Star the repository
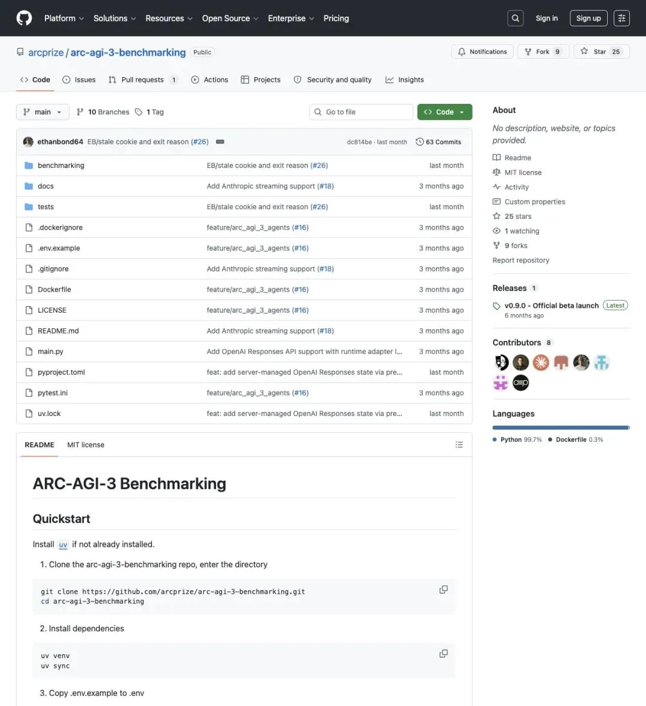The width and height of the screenshot is (646, 706). pos(601,51)
